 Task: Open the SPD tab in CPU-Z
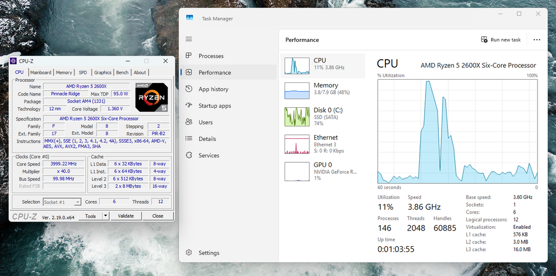(x=83, y=72)
